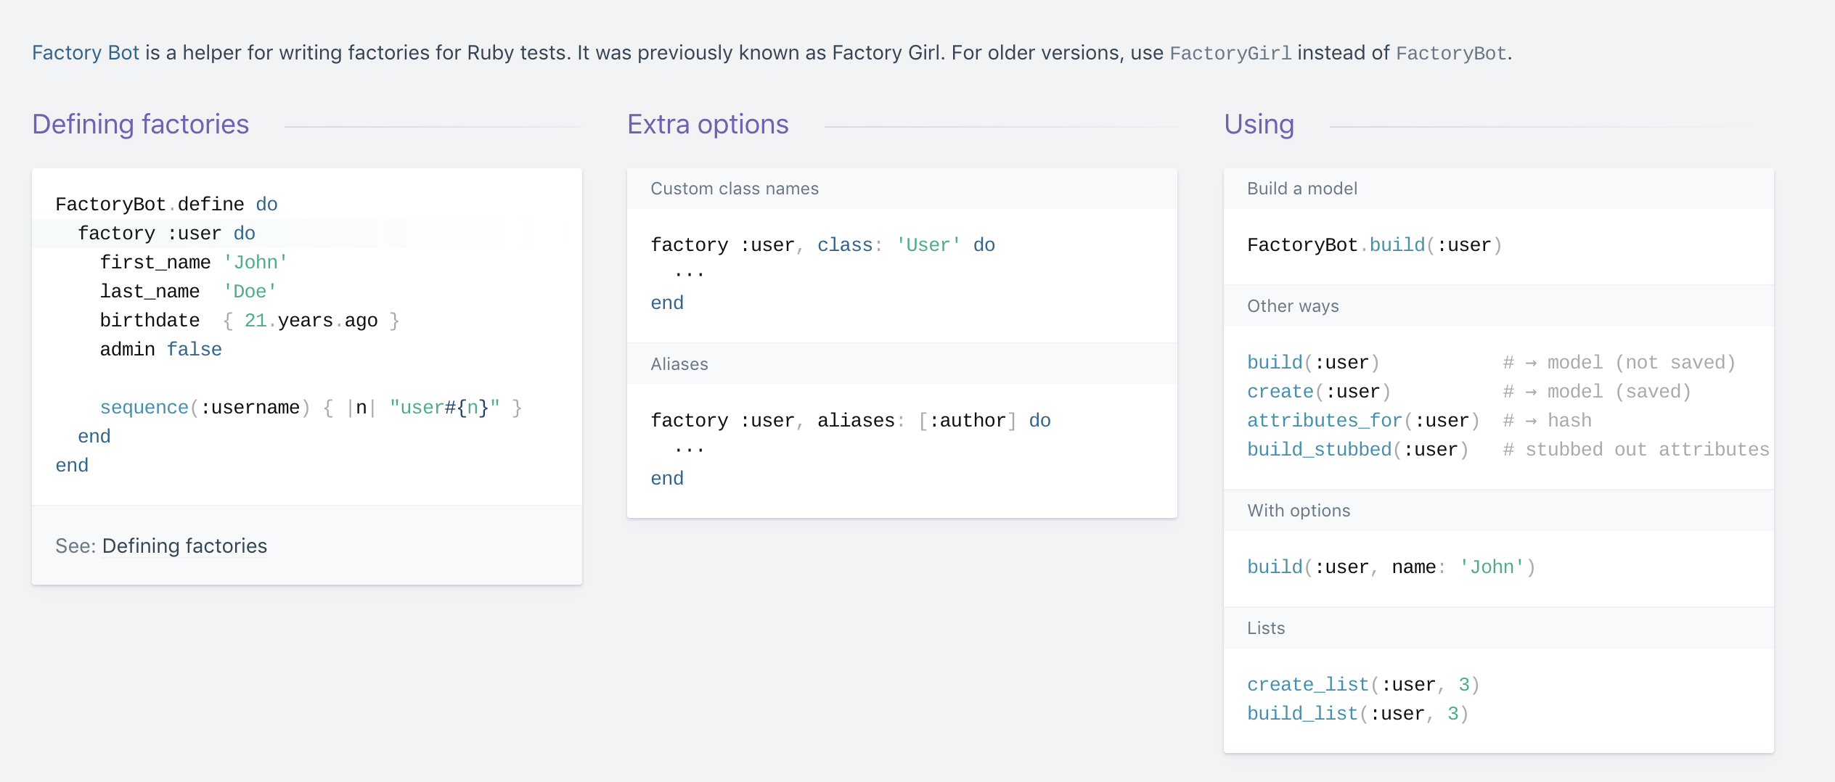Click the build_stubbed(:user) code line
This screenshot has height=782, width=1835.
tap(1358, 450)
